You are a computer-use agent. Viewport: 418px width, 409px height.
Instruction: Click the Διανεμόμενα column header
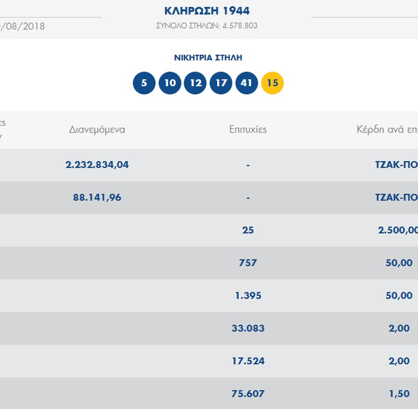coord(97,130)
